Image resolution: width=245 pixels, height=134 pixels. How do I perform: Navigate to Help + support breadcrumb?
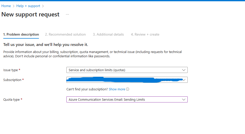tap(28, 6)
